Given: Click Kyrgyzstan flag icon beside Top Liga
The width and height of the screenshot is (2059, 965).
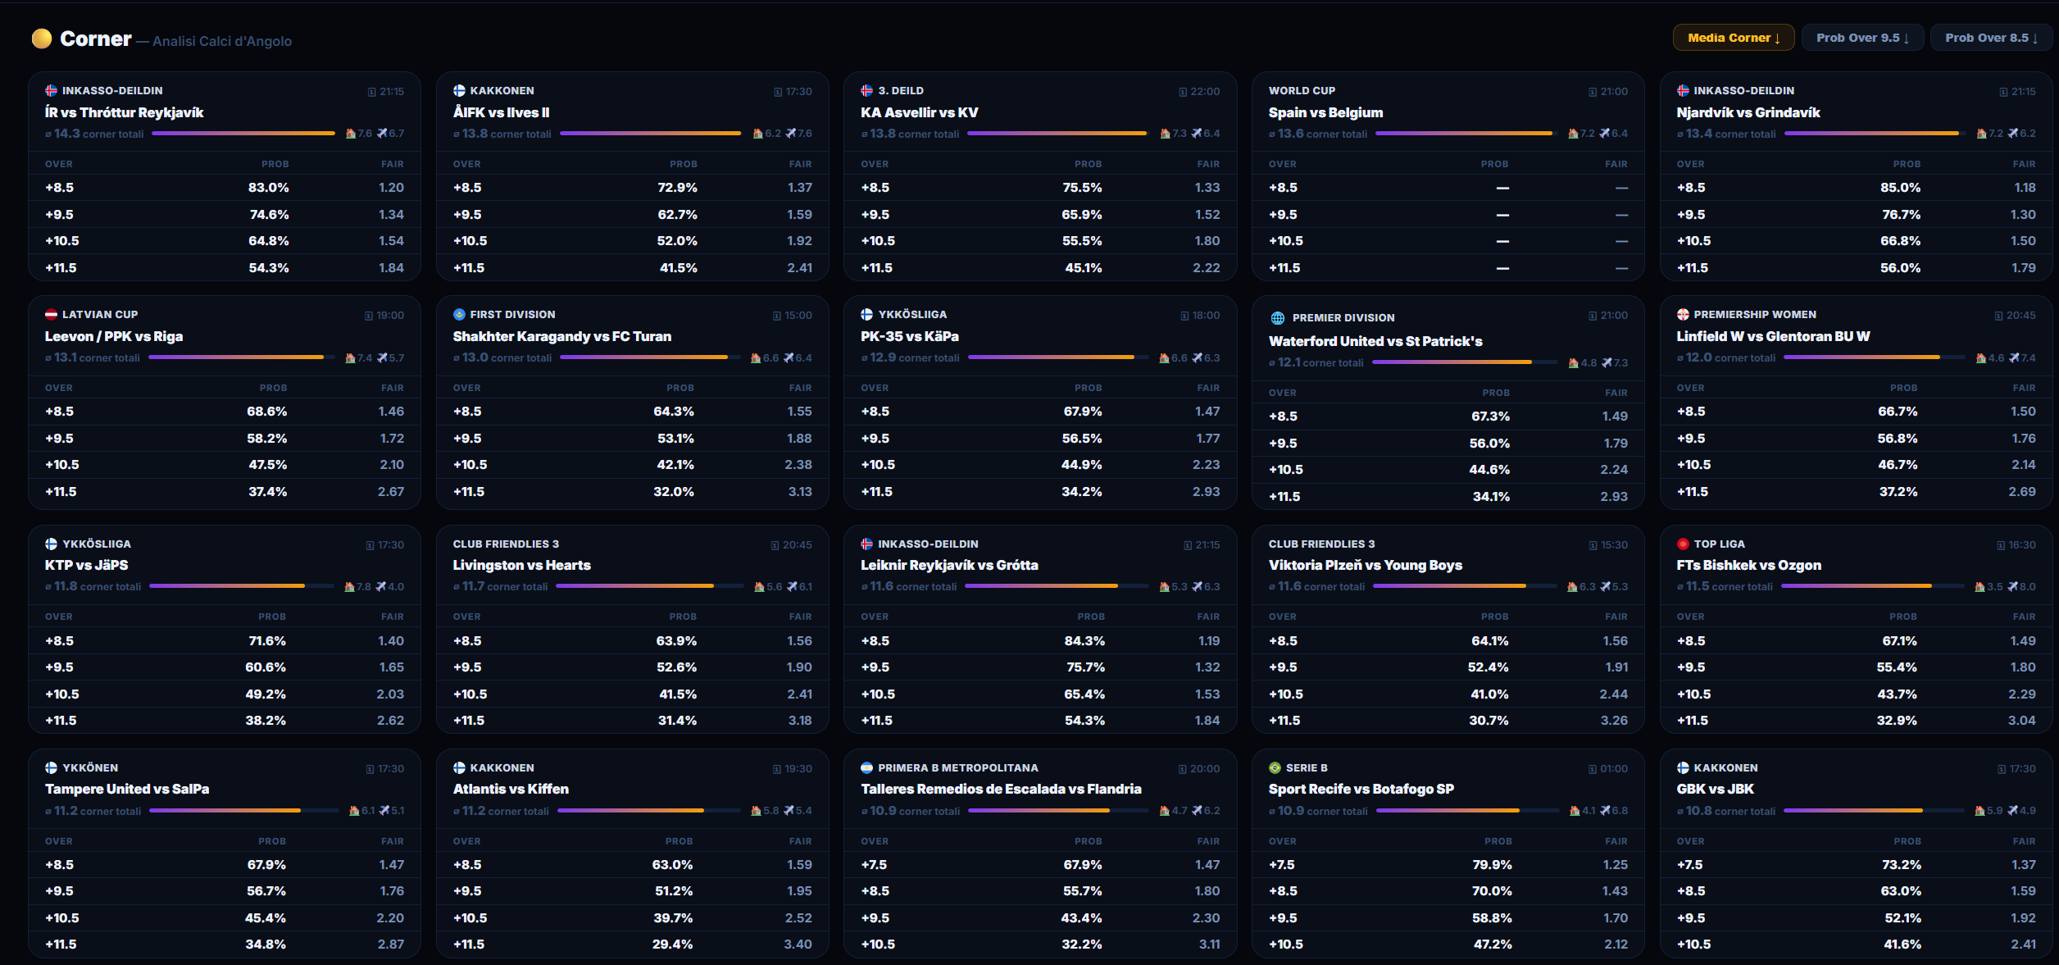Looking at the screenshot, I should click(1683, 544).
